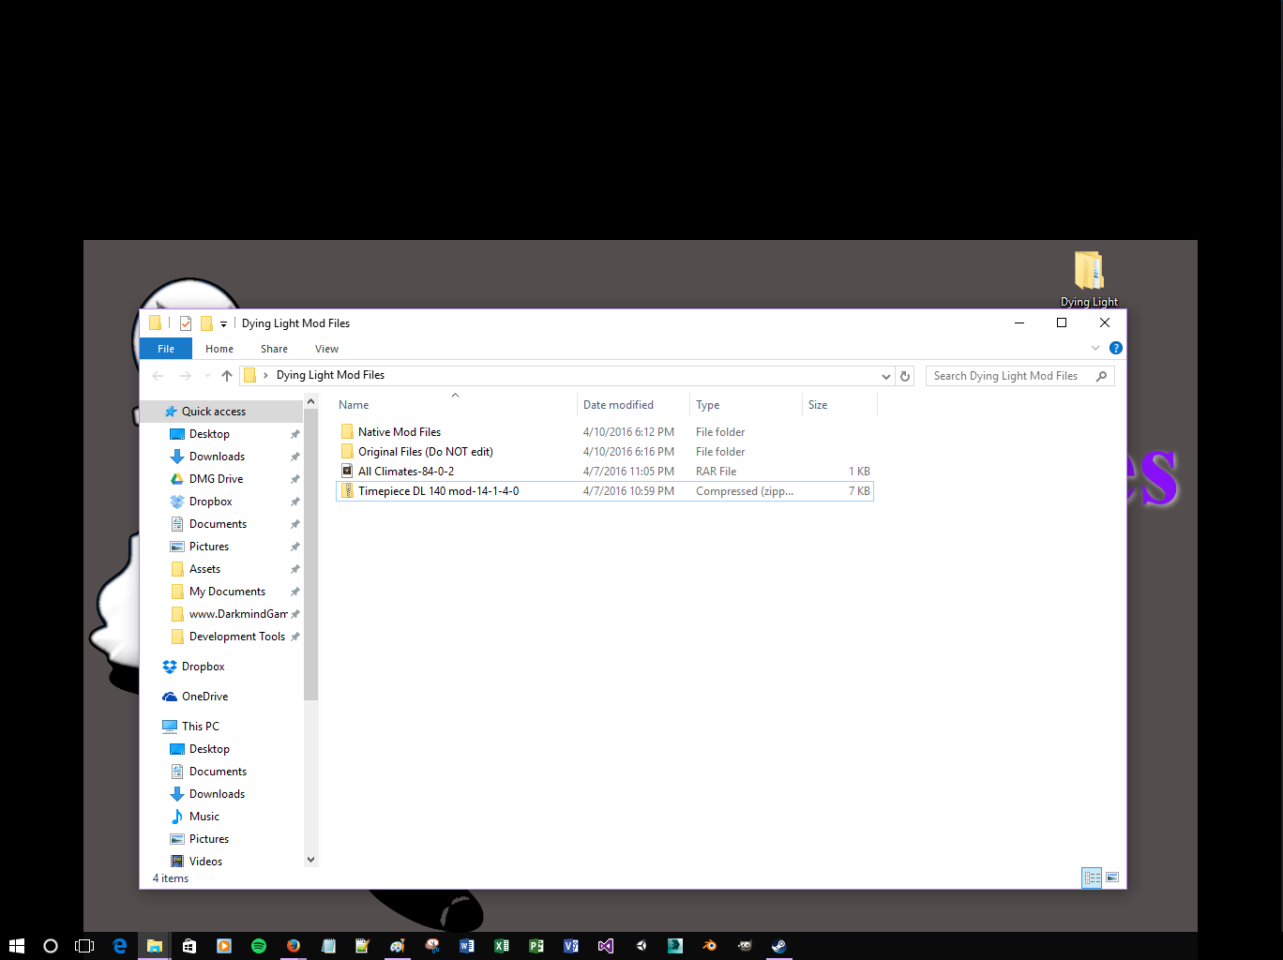Switch to Large icons view layout

click(x=1112, y=877)
